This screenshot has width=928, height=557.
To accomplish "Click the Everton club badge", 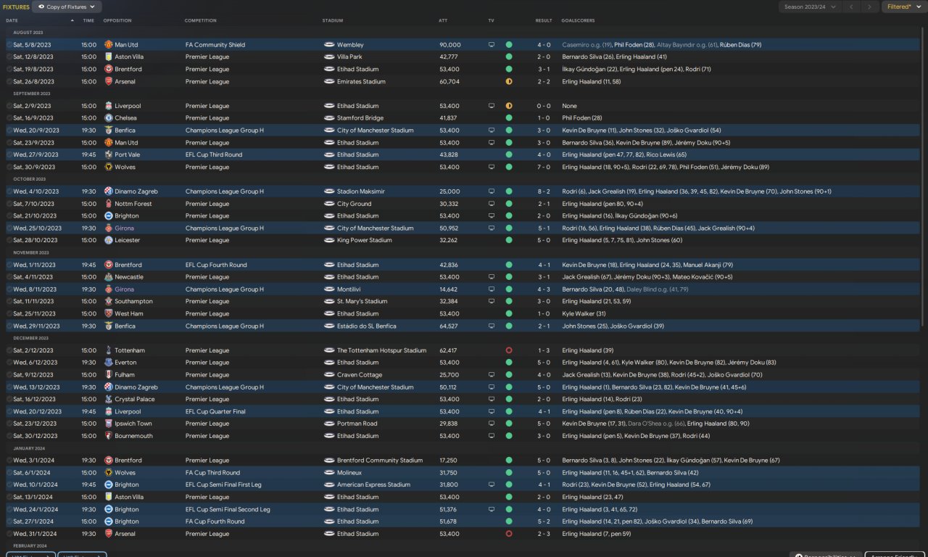I will (x=108, y=363).
